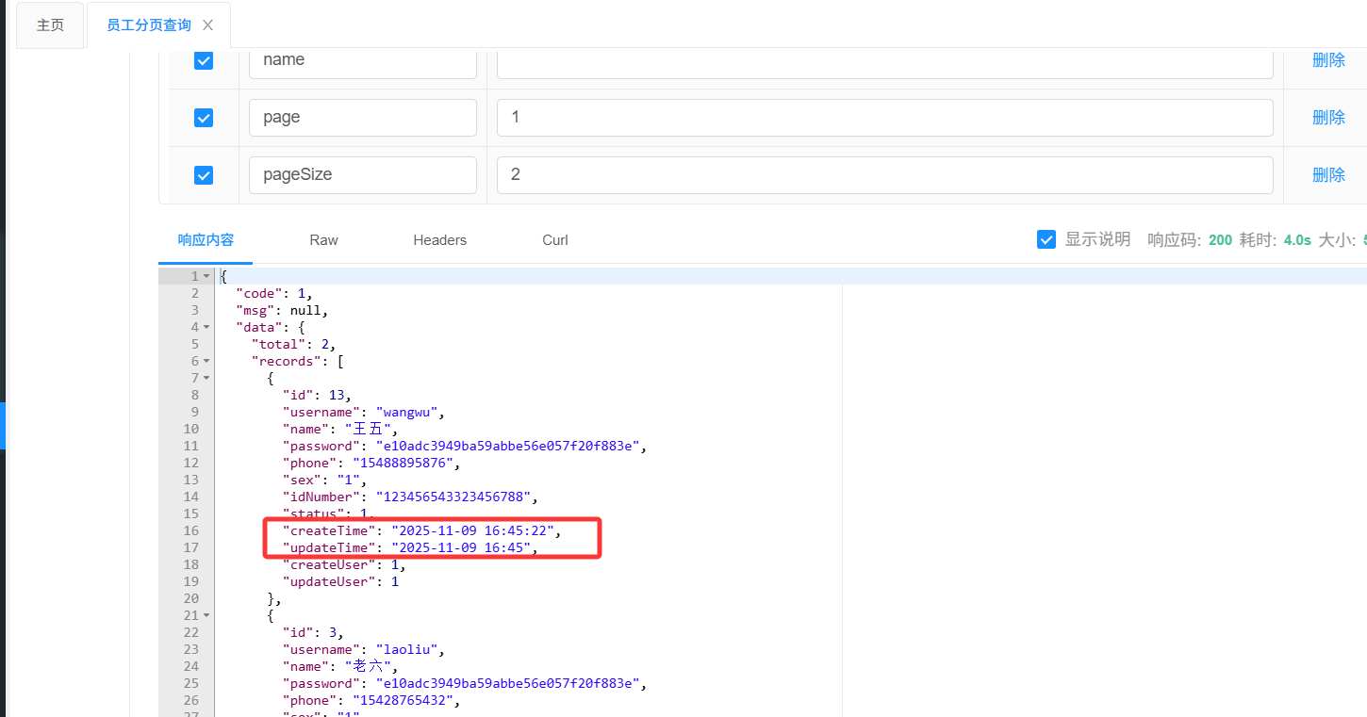Click the phone "15428765432" line
The height and width of the screenshot is (717, 1367).
click(x=372, y=700)
